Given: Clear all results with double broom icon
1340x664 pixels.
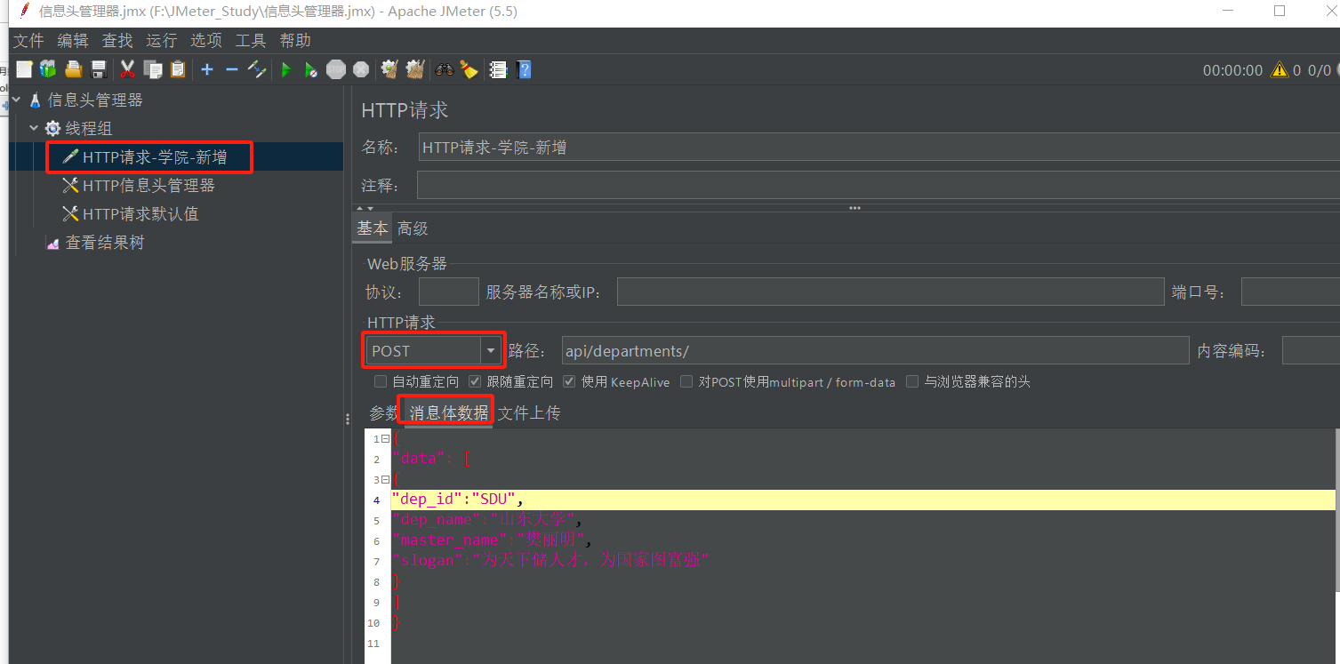Looking at the screenshot, I should point(415,69).
